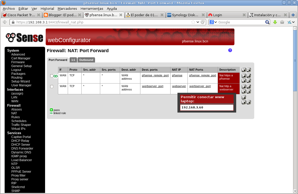Switch to the "1:1" tab
This screenshot has height=194, width=298.
click(x=73, y=60)
